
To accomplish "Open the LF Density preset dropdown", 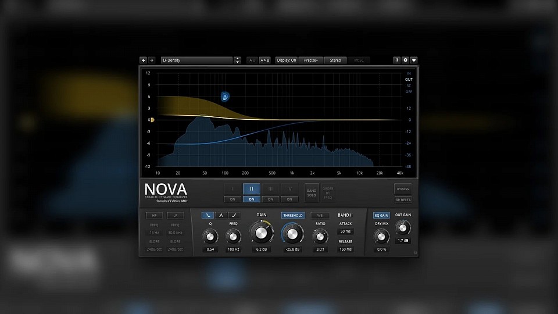I will pyautogui.click(x=197, y=60).
